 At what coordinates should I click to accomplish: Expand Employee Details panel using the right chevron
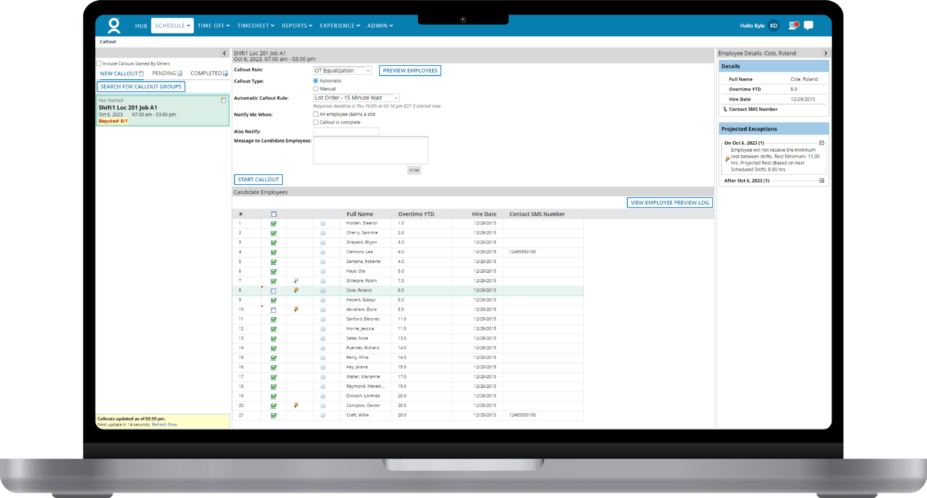pyautogui.click(x=826, y=53)
